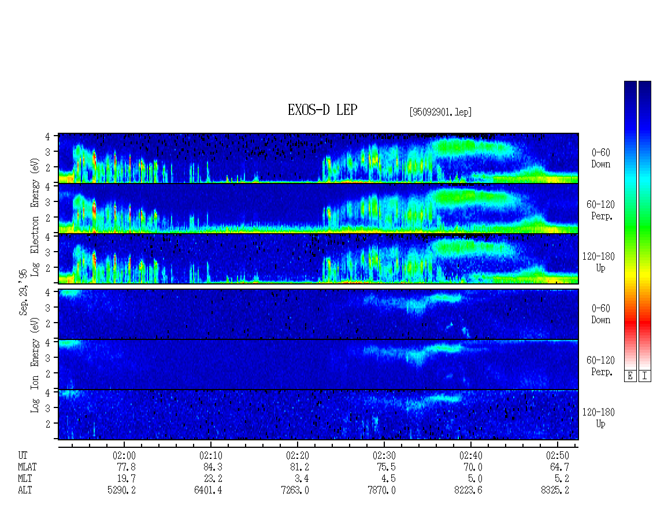
Task: Click the UT time label 02:50
Action: (x=557, y=455)
